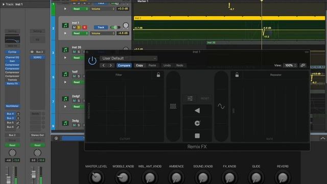Collapse panel with the up chevron icon

click(x=322, y=138)
